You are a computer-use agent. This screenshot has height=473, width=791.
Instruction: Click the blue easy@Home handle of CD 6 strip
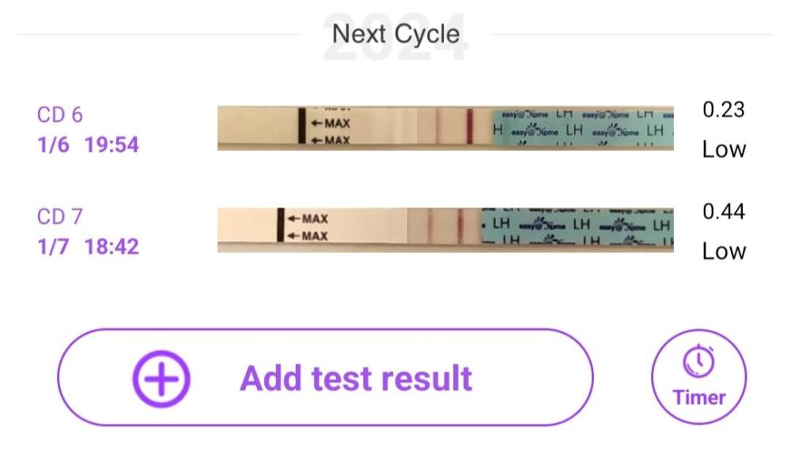click(x=583, y=128)
